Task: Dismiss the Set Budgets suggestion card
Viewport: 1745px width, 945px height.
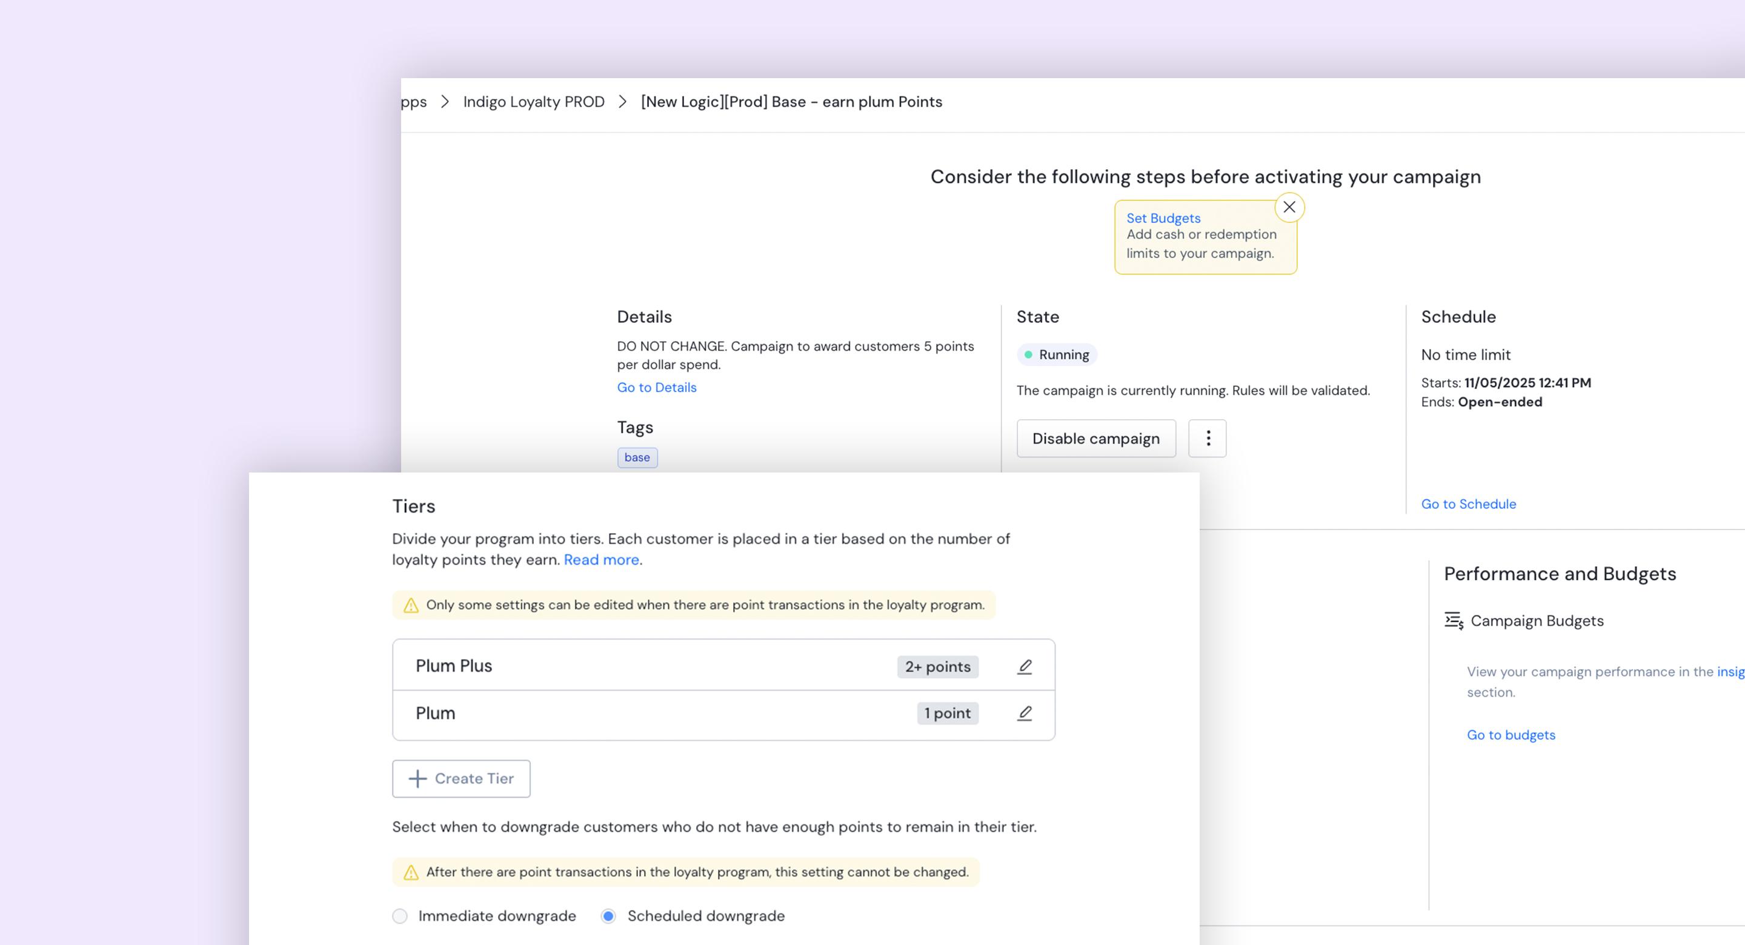Action: (x=1289, y=207)
